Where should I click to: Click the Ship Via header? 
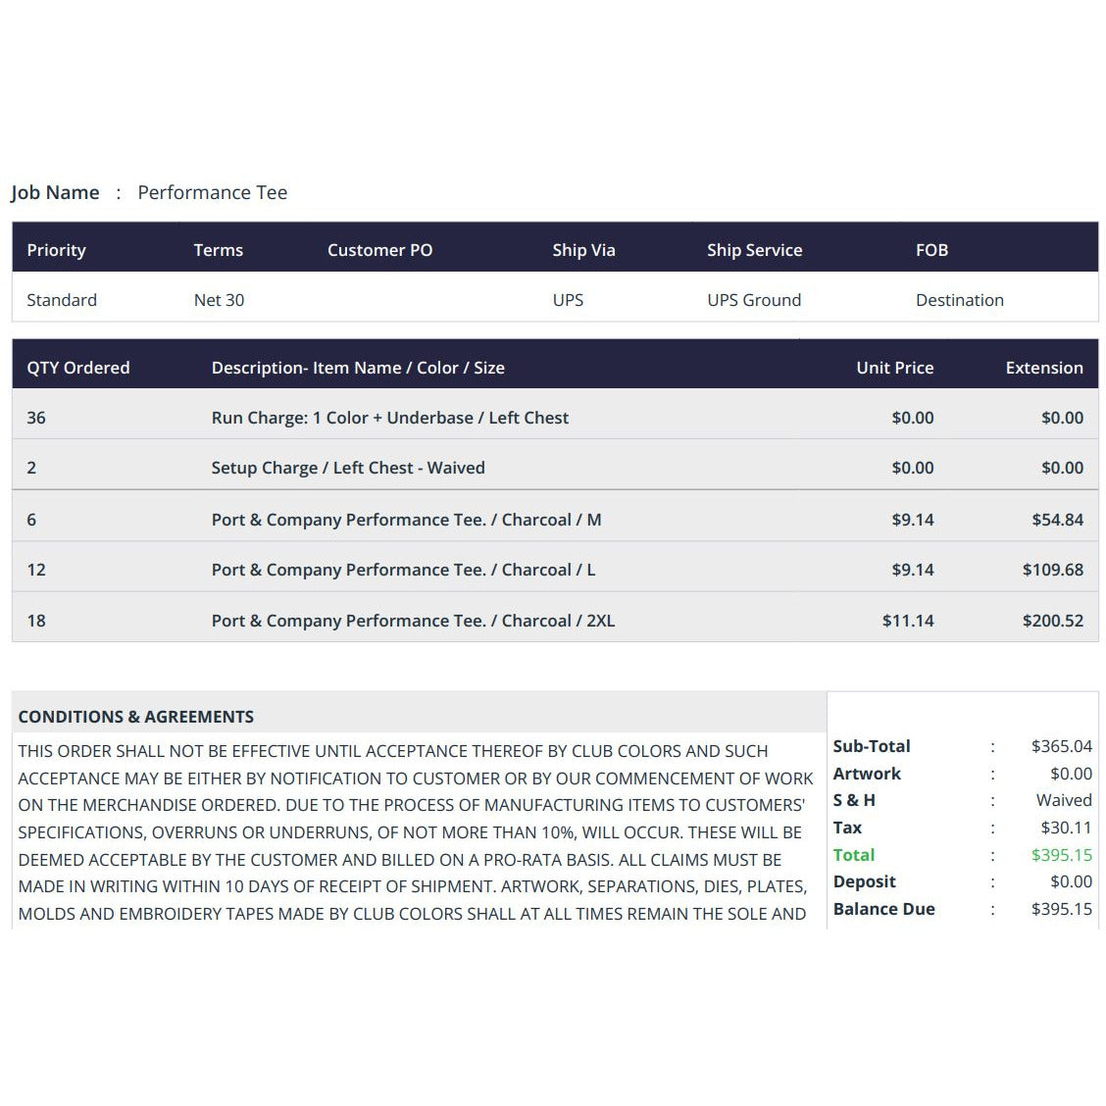point(583,250)
